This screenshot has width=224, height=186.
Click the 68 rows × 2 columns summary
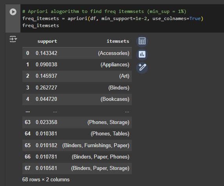click(x=46, y=180)
